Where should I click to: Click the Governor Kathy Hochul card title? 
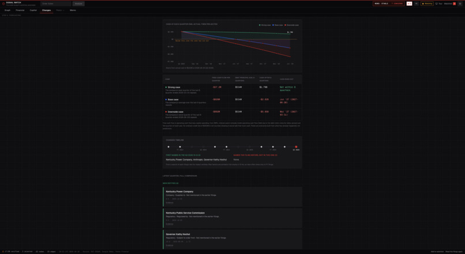tap(178, 234)
